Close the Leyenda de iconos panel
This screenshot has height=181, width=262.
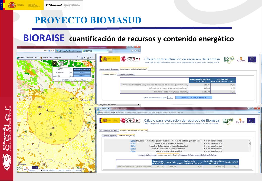pos(138,105)
